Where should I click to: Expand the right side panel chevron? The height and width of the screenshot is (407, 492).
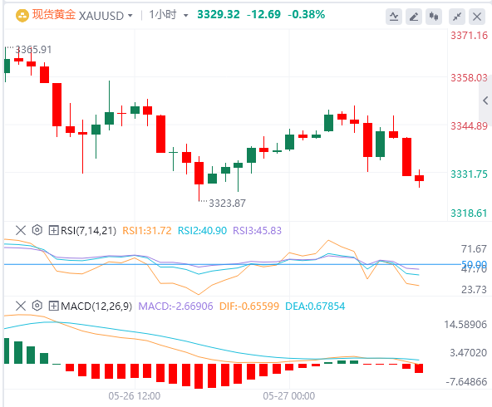[485, 101]
